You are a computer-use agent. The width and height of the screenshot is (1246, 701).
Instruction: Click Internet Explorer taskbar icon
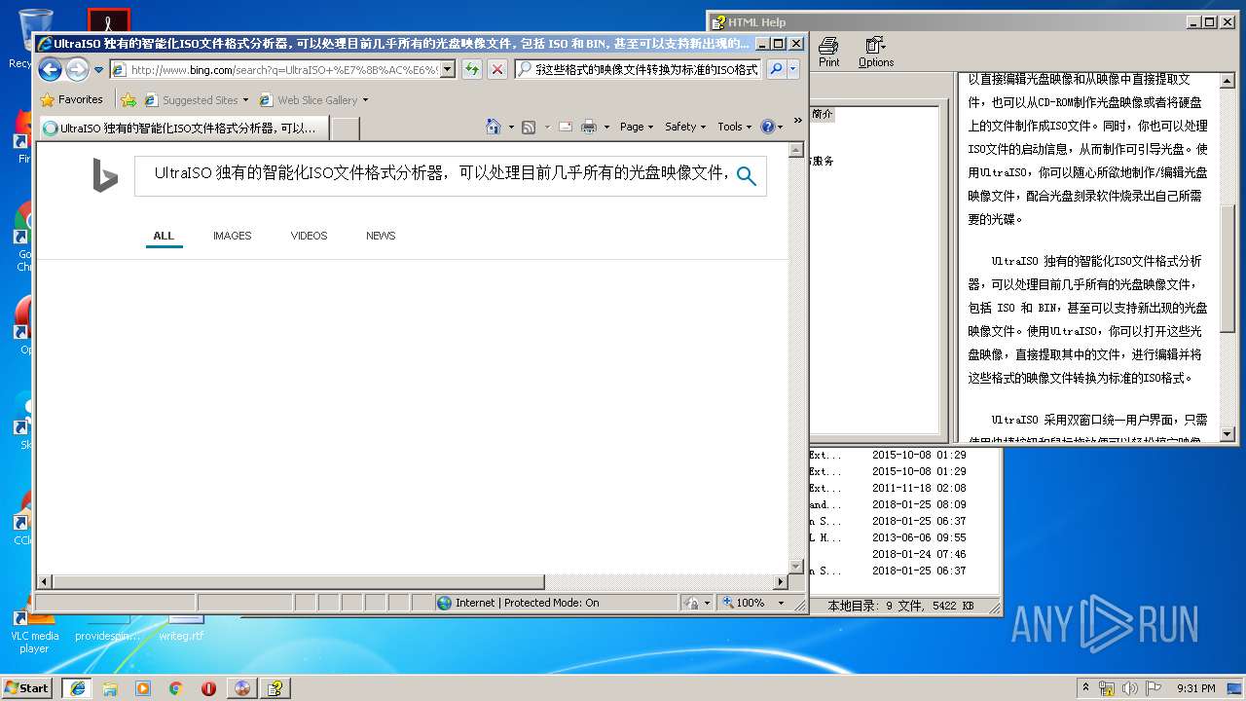[x=77, y=687]
